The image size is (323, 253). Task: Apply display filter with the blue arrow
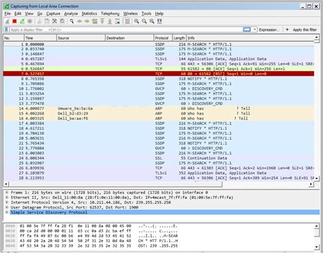pyautogui.click(x=247, y=29)
